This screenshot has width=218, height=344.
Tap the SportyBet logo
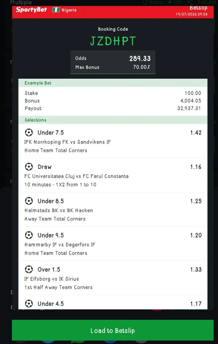pos(31,10)
